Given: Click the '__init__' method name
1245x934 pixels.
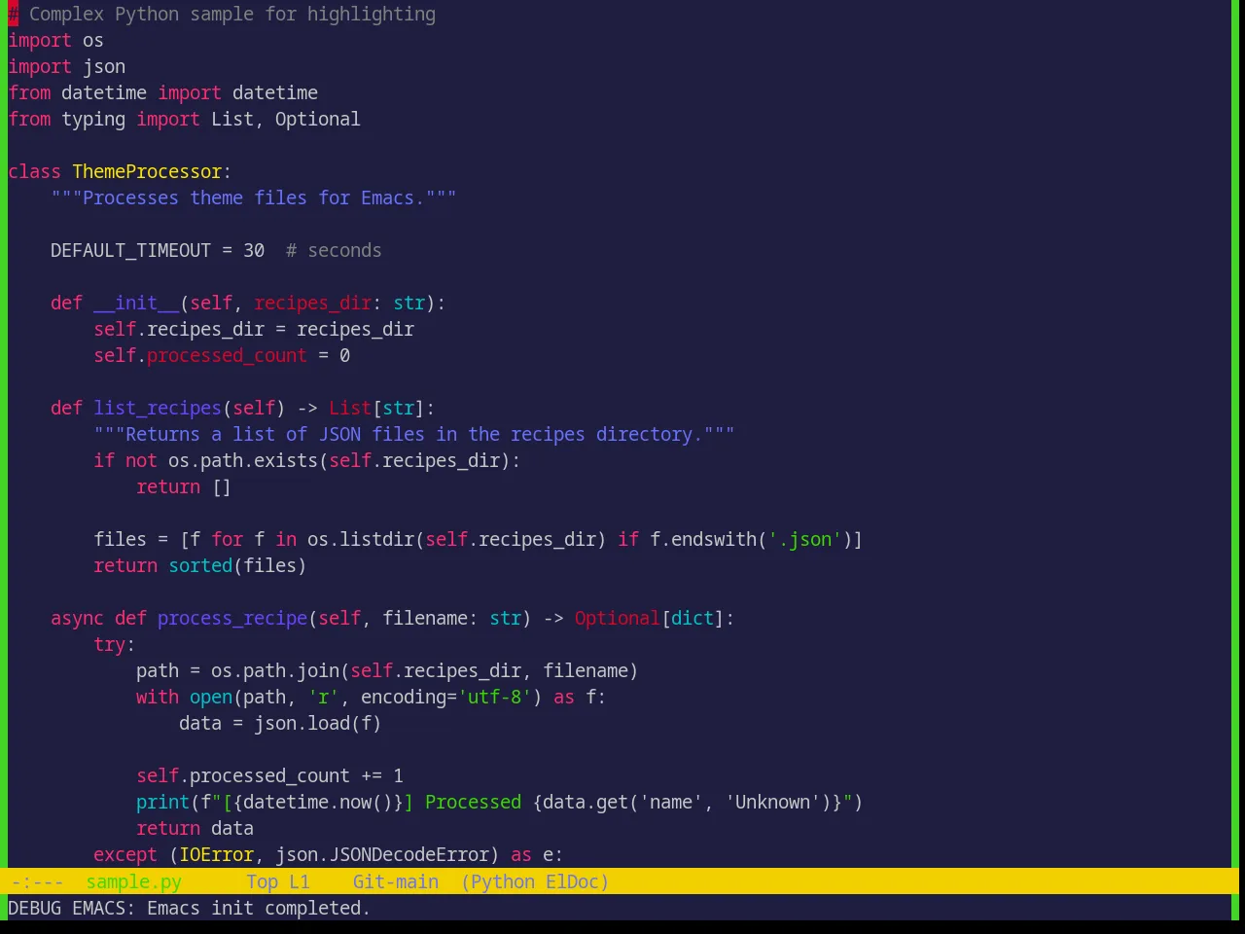Looking at the screenshot, I should (136, 303).
